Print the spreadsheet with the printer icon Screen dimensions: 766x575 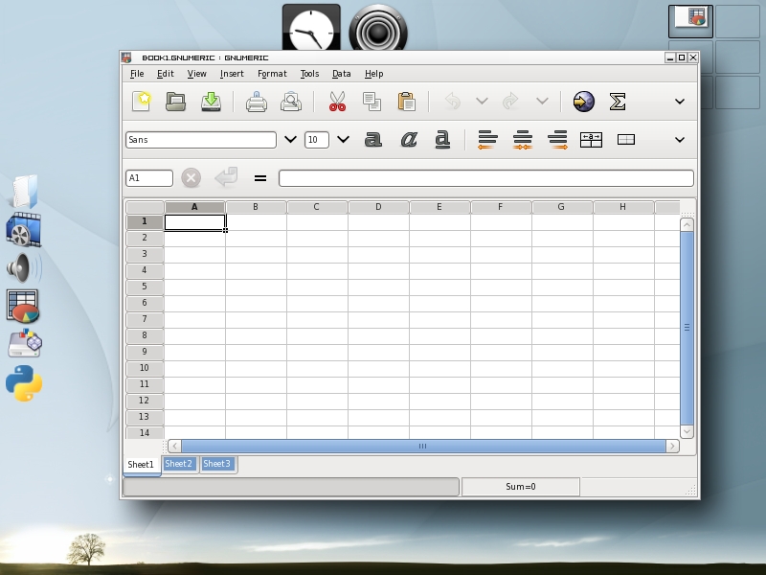coord(256,101)
